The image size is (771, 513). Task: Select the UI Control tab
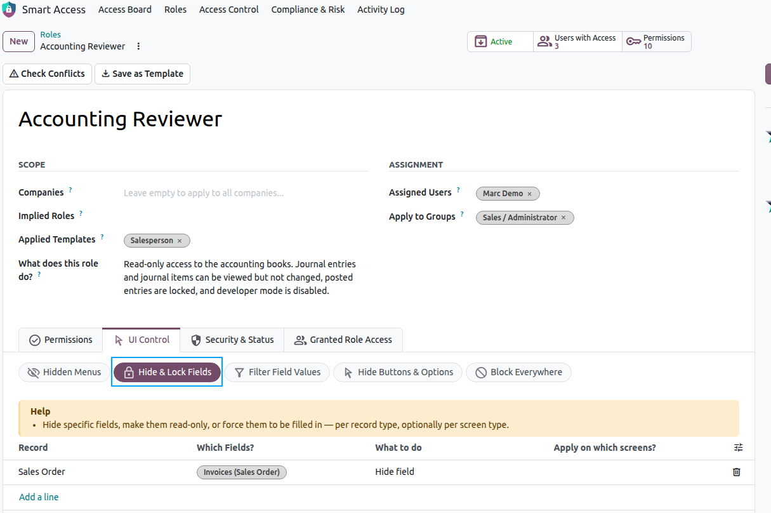(142, 340)
